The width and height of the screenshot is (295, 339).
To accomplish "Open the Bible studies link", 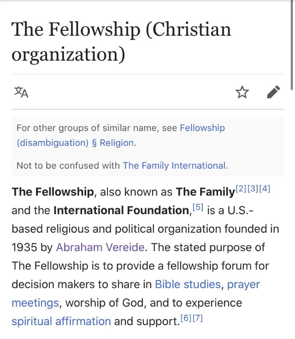I will coord(188,284).
